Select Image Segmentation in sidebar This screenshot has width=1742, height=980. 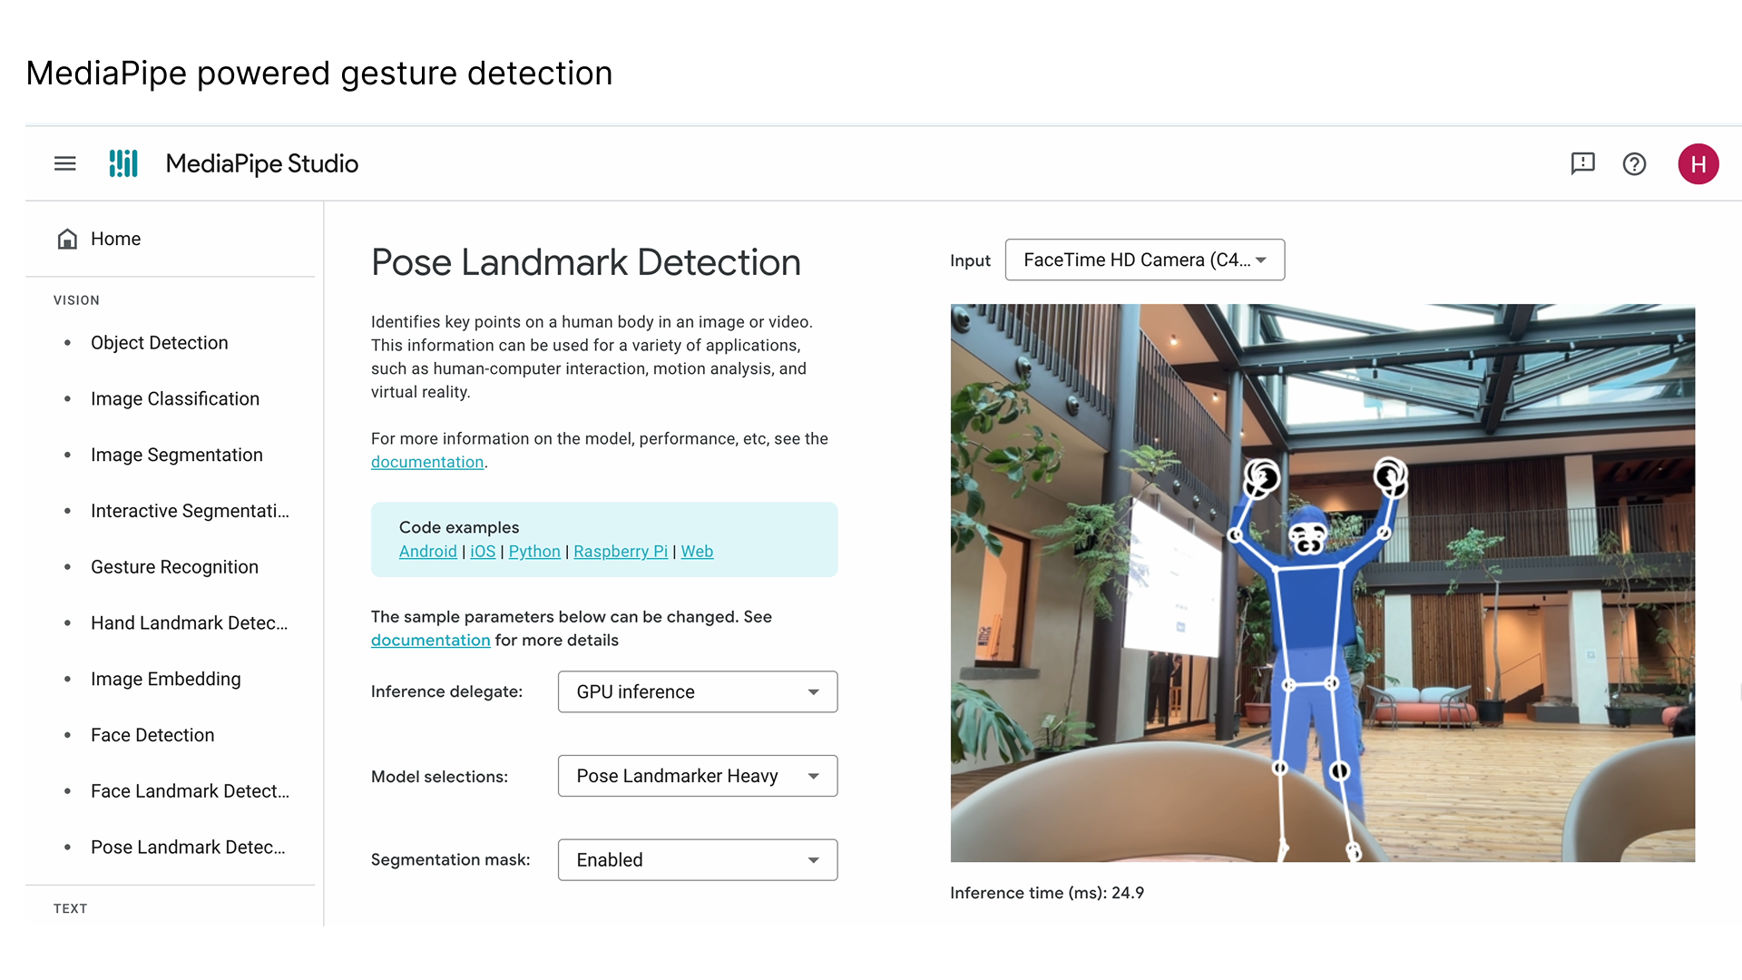(176, 455)
